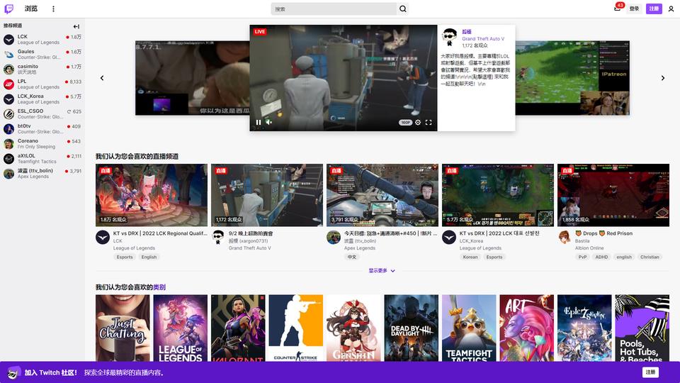Select the PvP tag under Red Prison stream
Image resolution: width=680 pixels, height=383 pixels.
[582, 257]
